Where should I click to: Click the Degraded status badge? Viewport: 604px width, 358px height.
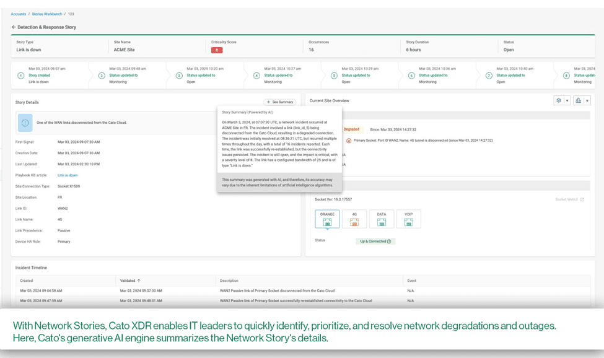click(x=351, y=129)
